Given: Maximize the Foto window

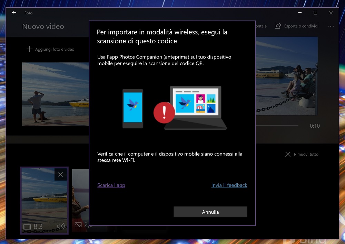Looking at the screenshot, I should point(315,13).
